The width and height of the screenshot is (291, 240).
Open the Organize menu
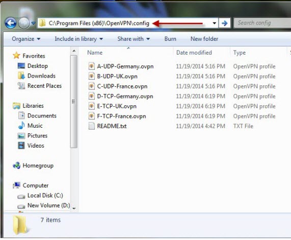[x=26, y=39]
